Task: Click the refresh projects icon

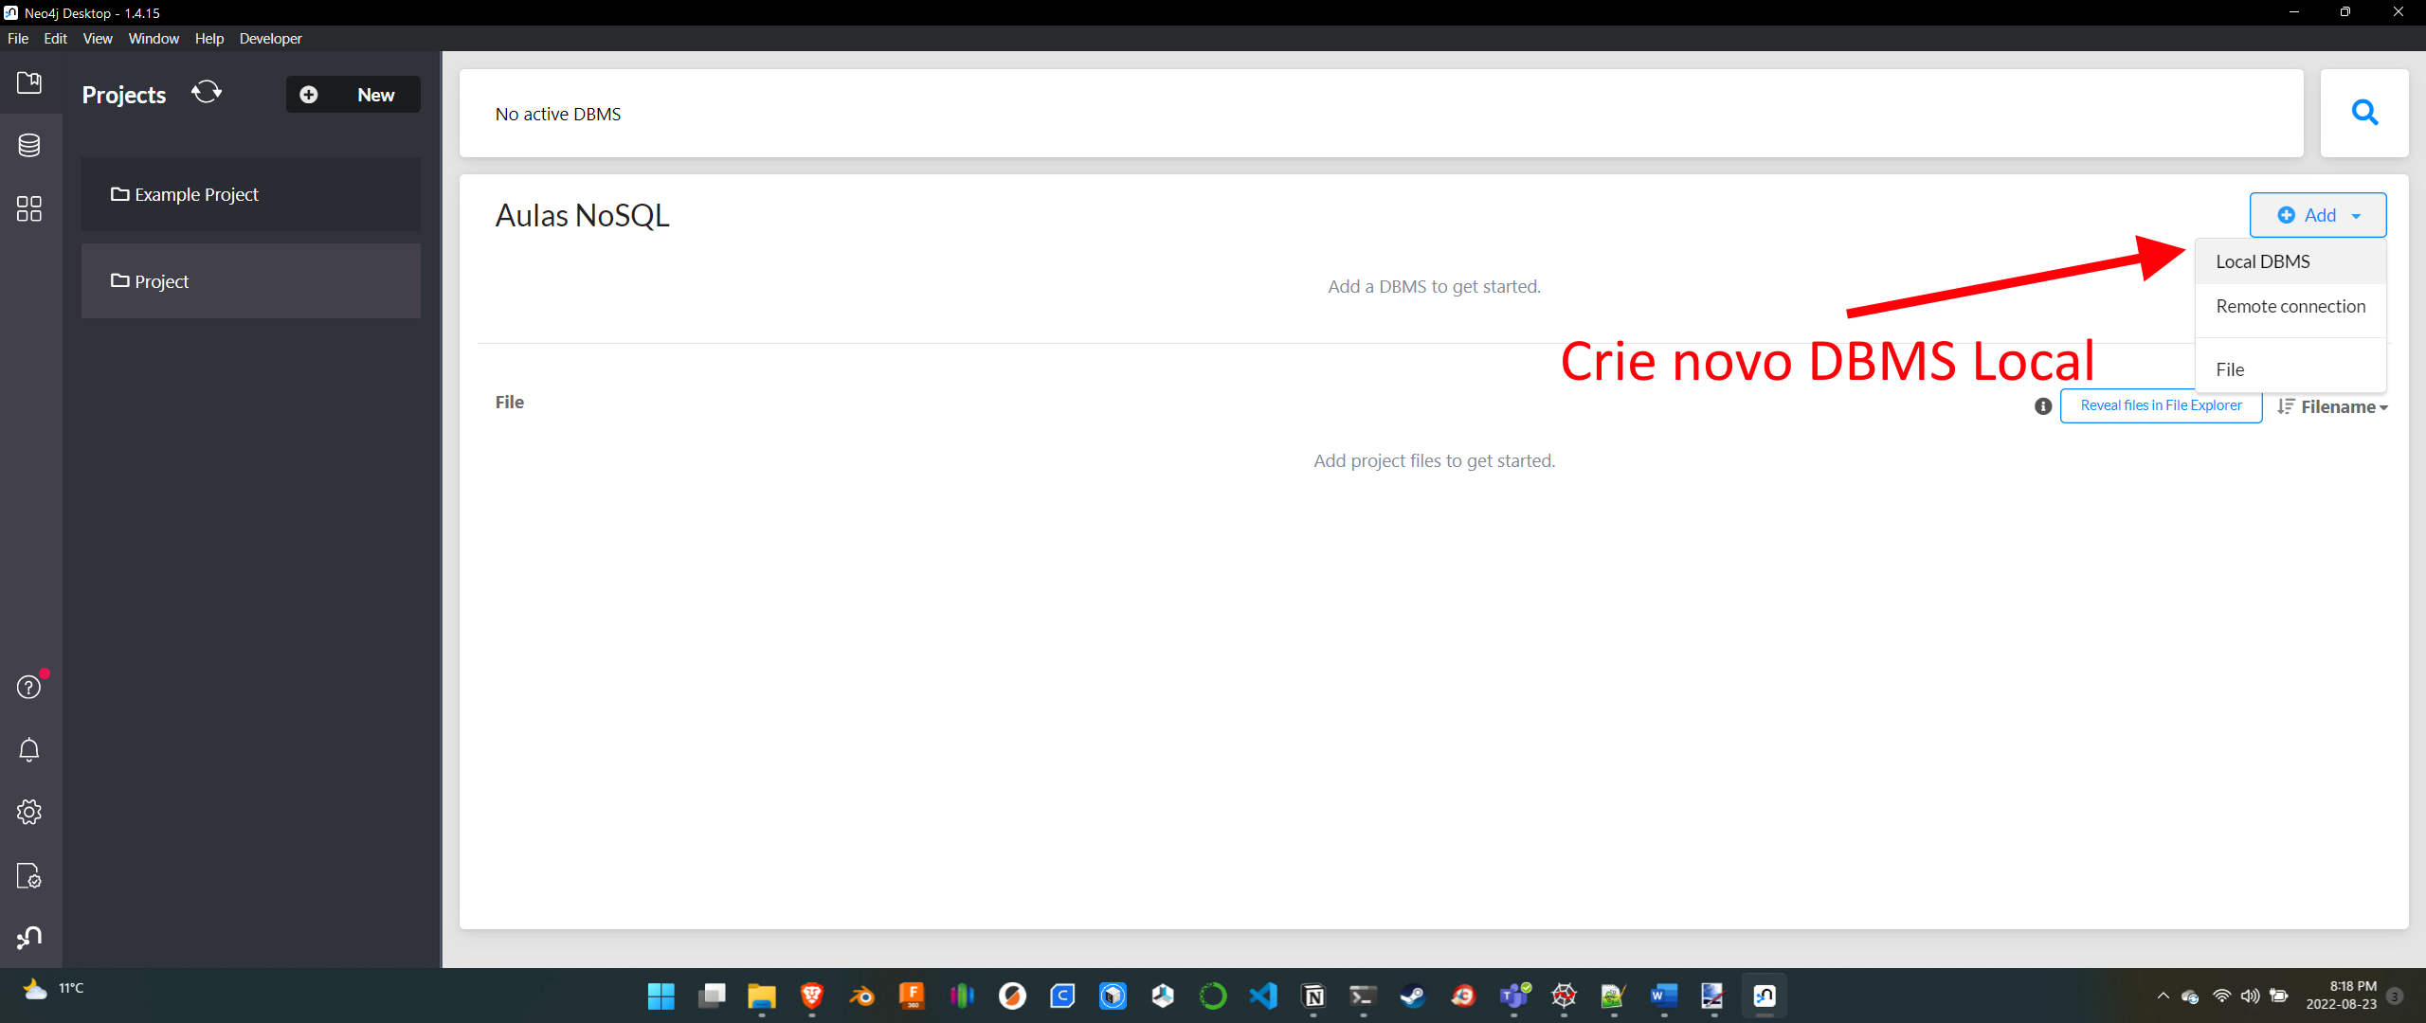Action: [207, 93]
